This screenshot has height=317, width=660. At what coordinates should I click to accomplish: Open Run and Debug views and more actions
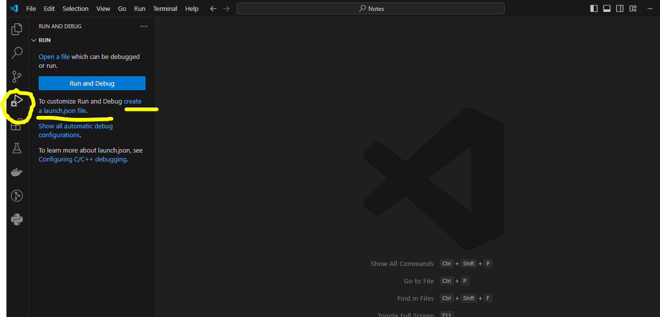[x=144, y=26]
